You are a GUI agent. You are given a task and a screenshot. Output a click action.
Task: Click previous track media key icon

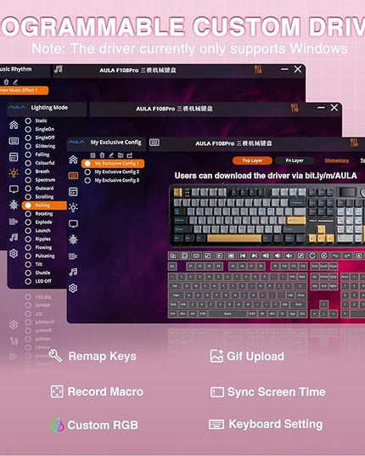tap(243, 256)
